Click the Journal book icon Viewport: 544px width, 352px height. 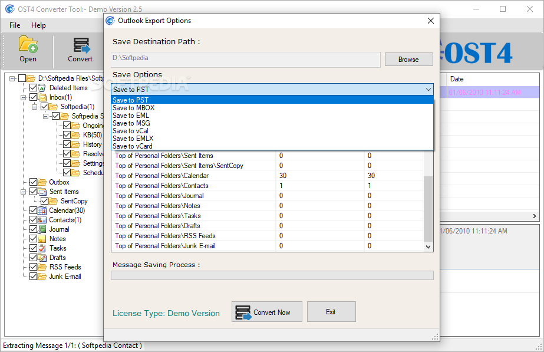click(x=42, y=229)
